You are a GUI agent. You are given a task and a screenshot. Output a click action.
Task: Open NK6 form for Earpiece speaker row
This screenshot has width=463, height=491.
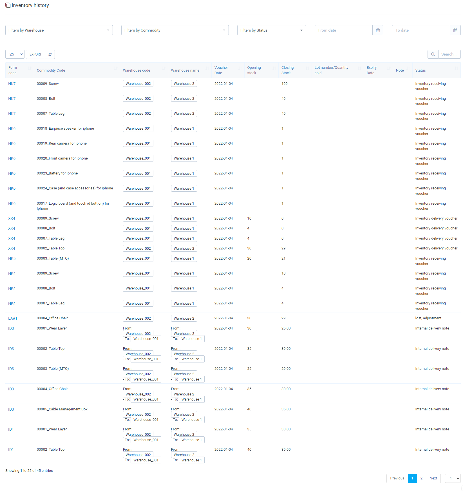point(12,129)
